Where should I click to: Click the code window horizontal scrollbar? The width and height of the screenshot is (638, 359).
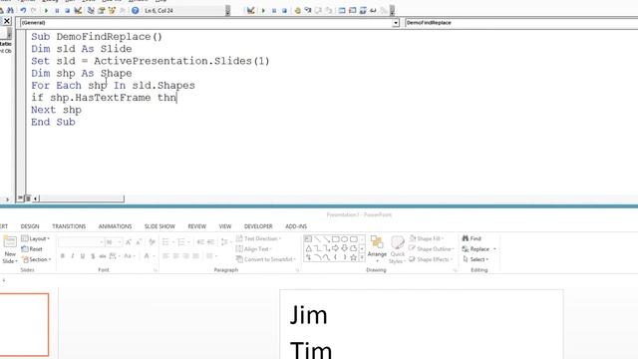82,198
